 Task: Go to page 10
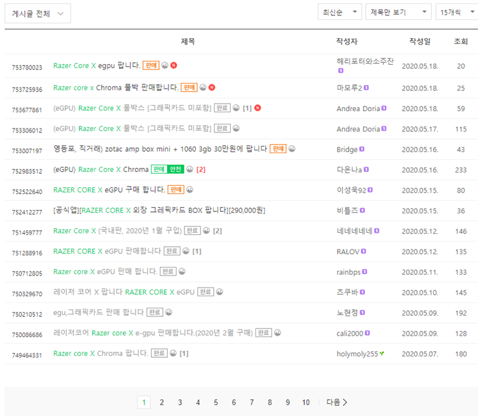coord(306,402)
